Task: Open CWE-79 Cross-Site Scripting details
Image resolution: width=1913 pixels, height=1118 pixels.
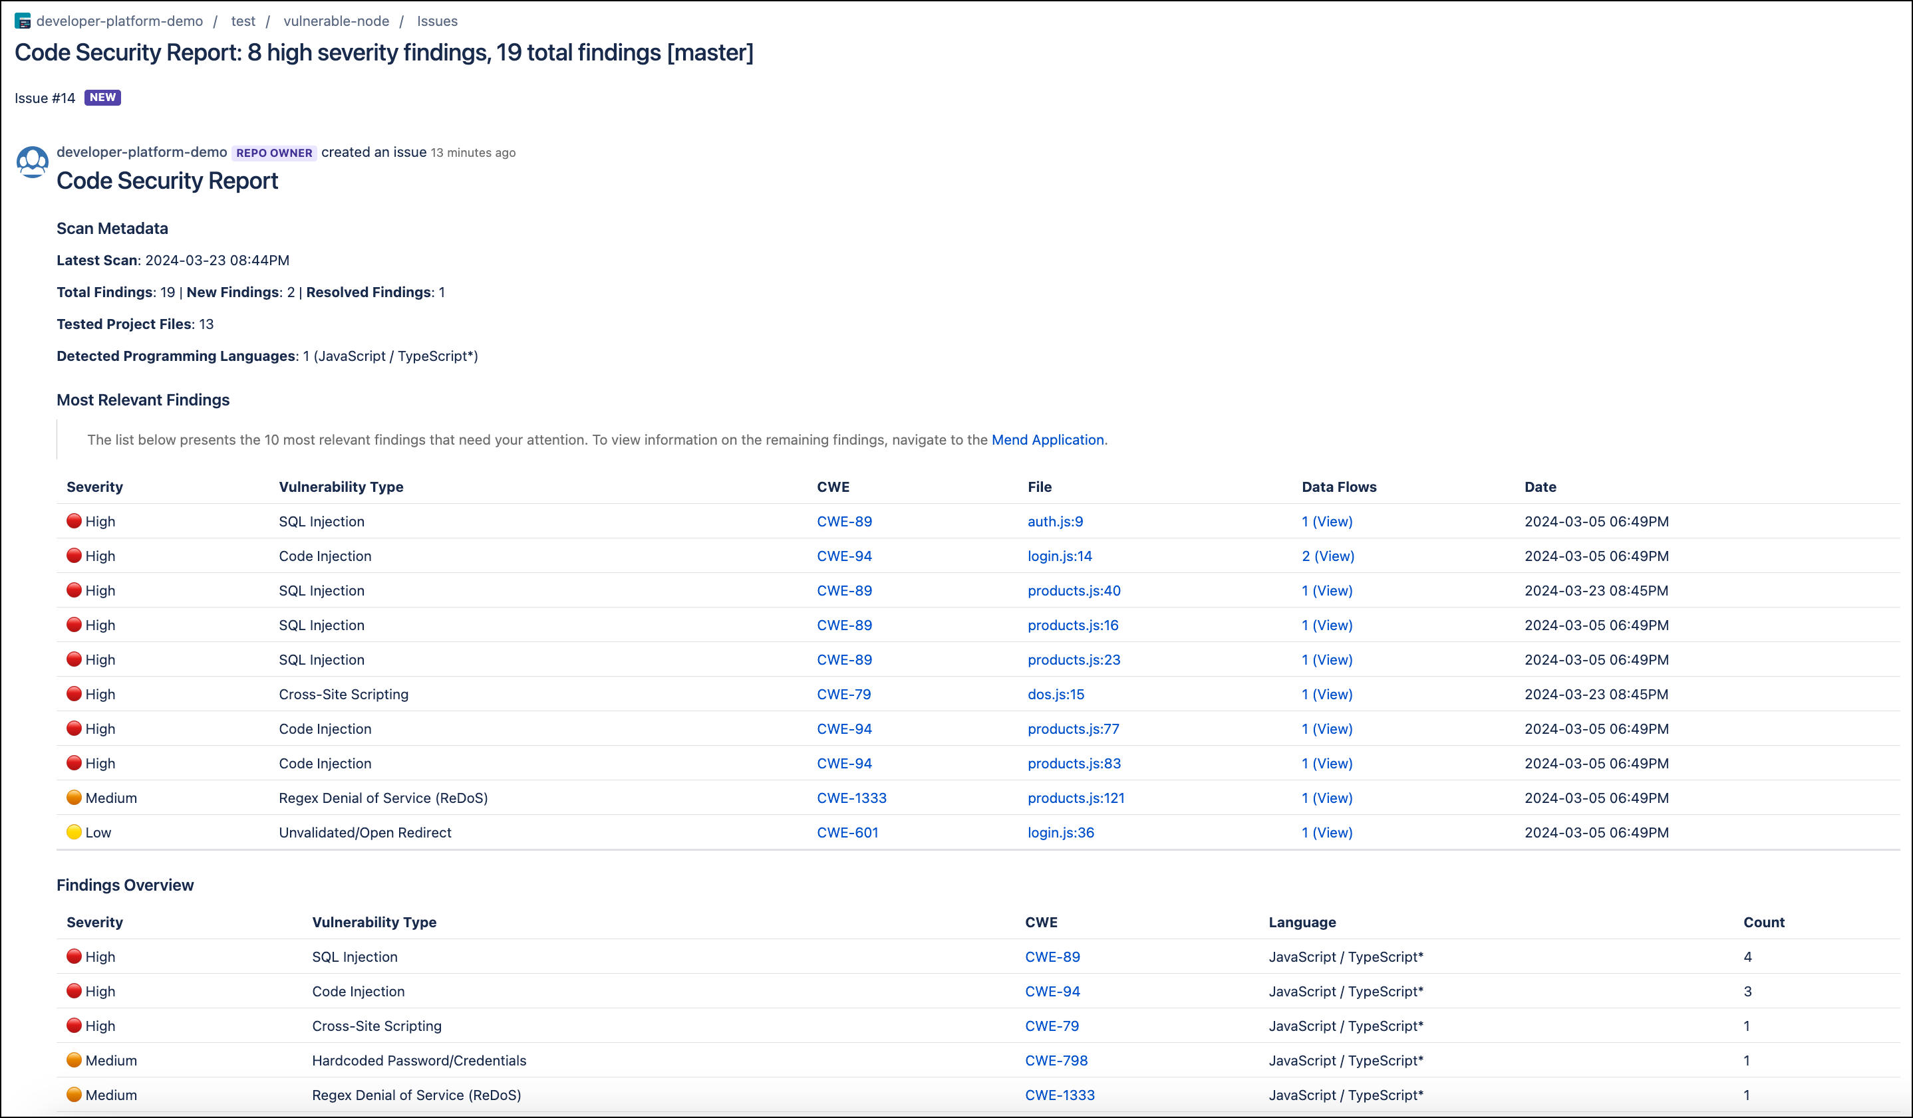Action: 844,693
